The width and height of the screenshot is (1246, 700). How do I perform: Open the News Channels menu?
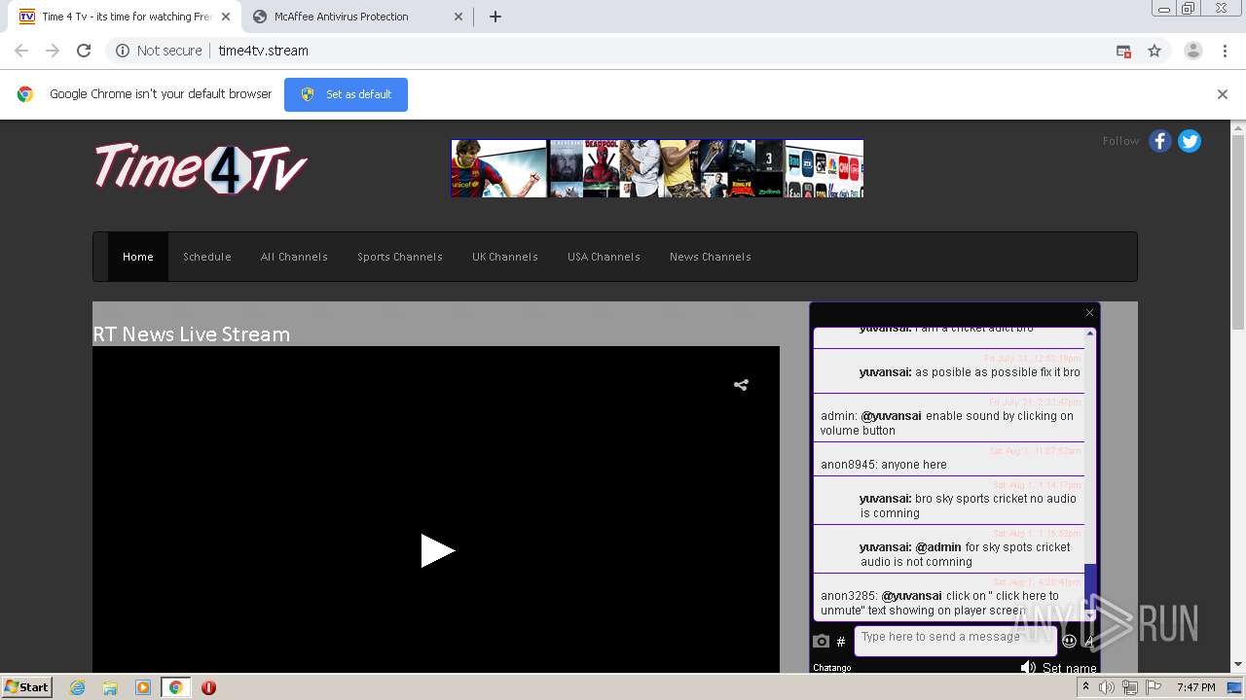pyautogui.click(x=711, y=257)
